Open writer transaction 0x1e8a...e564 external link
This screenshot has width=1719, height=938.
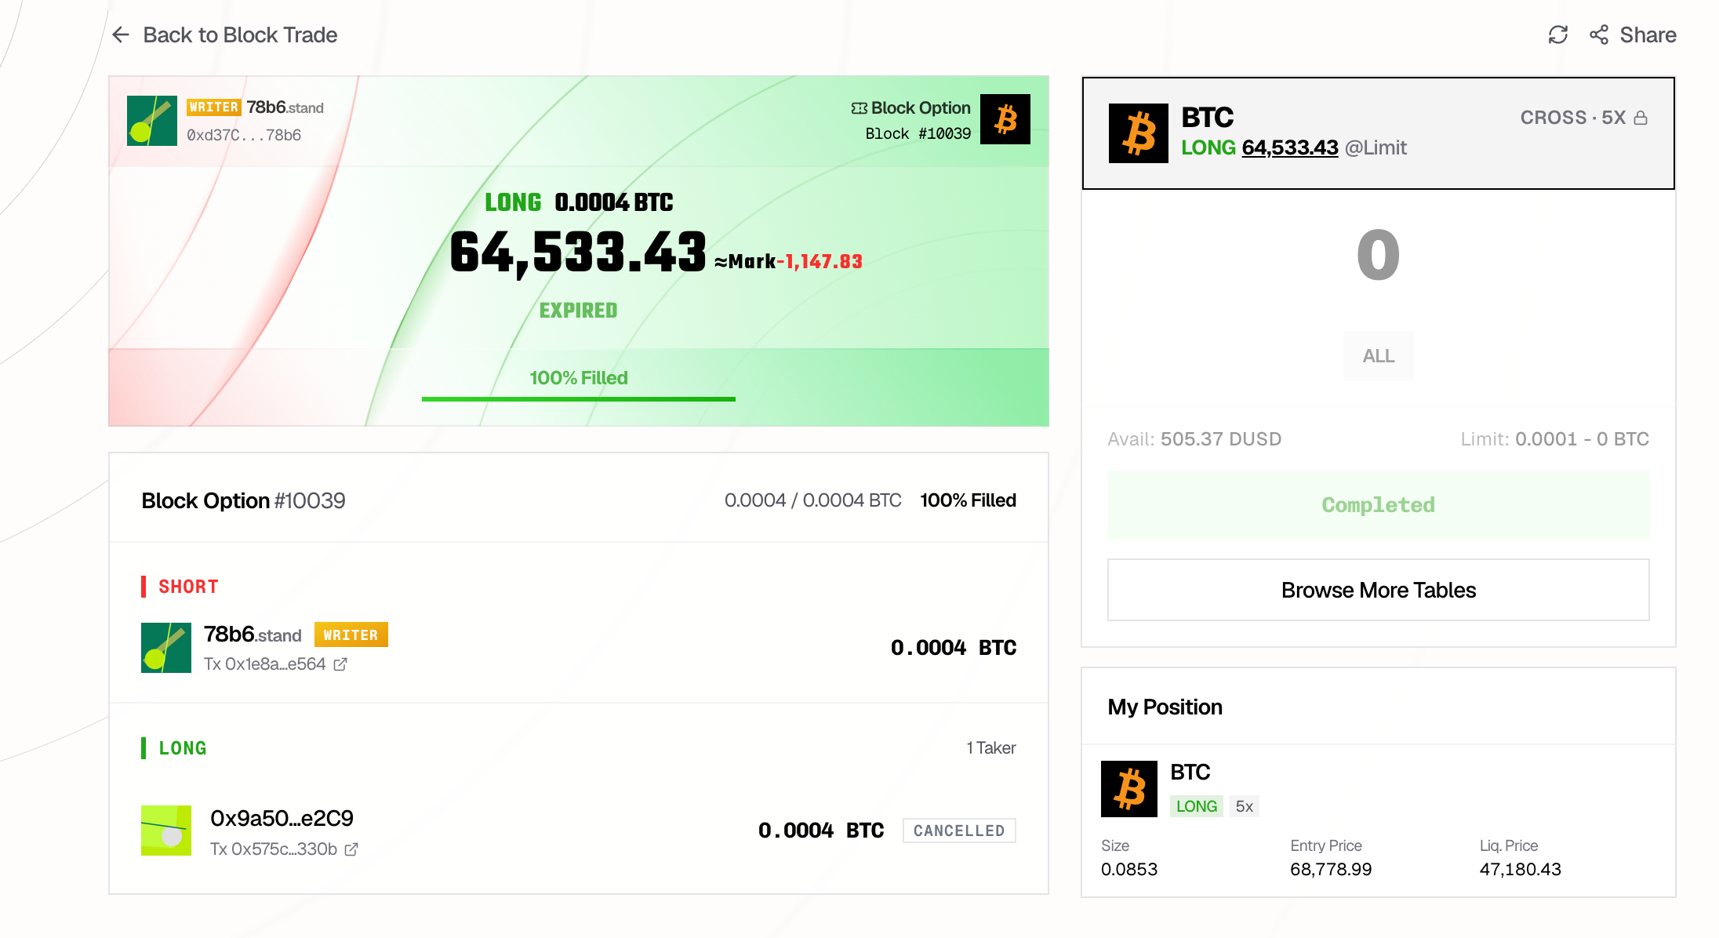[340, 664]
